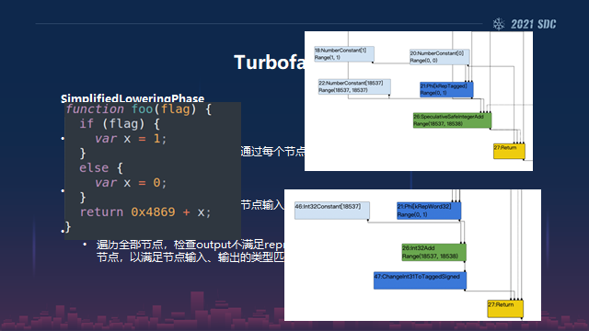The width and height of the screenshot is (589, 331).
Task: Click the snowflake logo beside 2021 SDC
Action: tap(499, 25)
